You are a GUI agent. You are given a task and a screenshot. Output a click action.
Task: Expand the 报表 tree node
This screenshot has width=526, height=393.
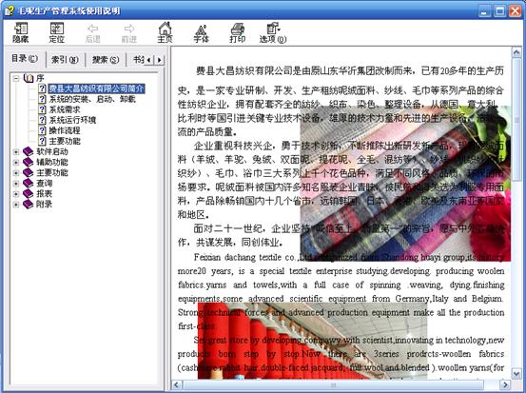[x=16, y=194]
